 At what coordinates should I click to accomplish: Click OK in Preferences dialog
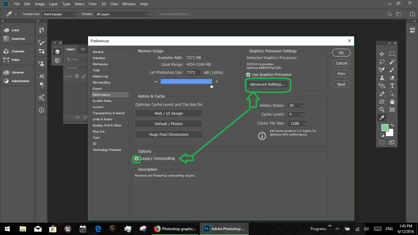click(x=341, y=53)
